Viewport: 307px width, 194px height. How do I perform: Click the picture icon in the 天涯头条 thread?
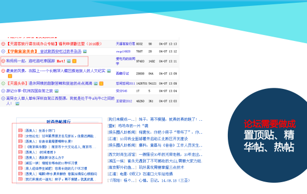96,84
